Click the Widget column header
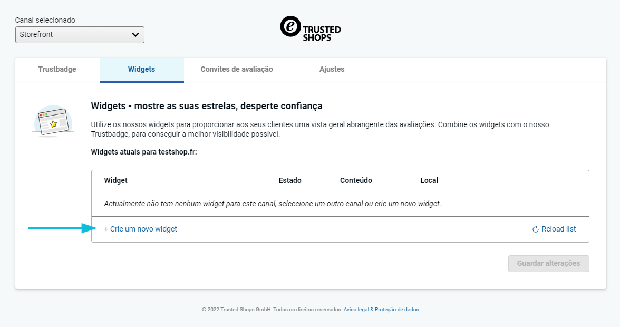The width and height of the screenshot is (620, 327). tap(116, 180)
